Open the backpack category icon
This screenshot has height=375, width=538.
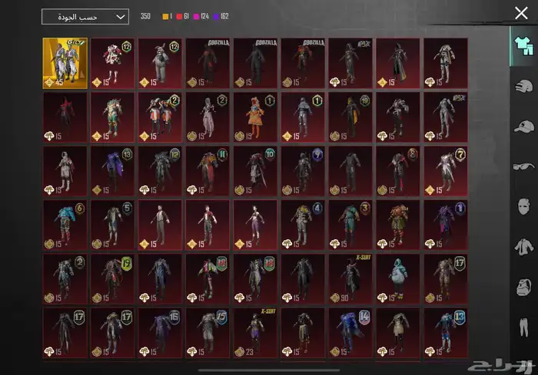pyautogui.click(x=523, y=287)
